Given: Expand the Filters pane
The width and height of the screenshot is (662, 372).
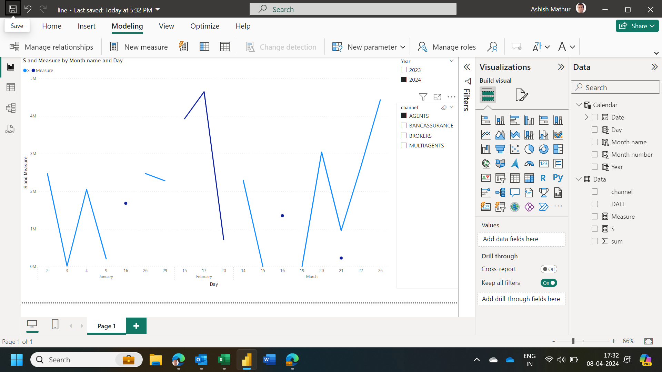Looking at the screenshot, I should click(467, 67).
